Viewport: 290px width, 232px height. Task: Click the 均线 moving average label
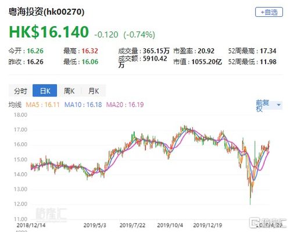coord(15,105)
